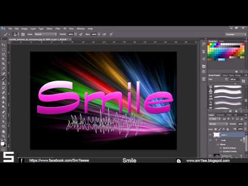Open the Character panel icon in dock
This screenshot has width=248, height=186.
pyautogui.click(x=204, y=59)
